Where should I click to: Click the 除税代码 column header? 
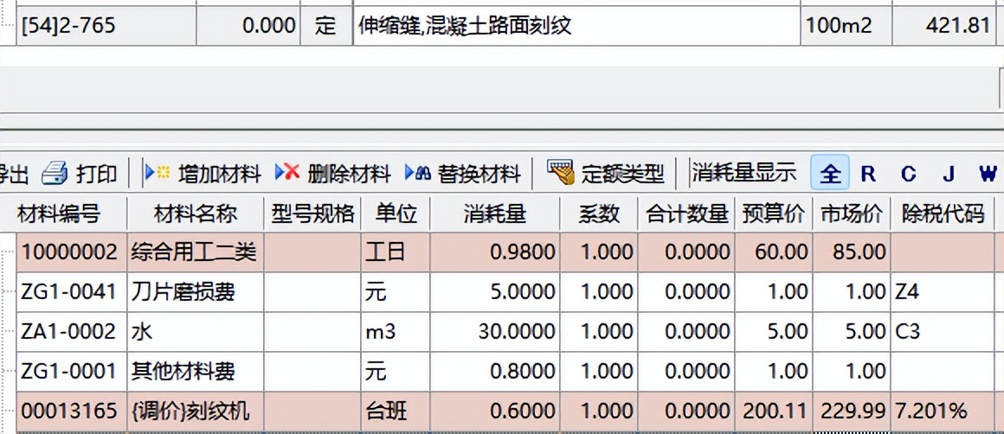coord(943,214)
